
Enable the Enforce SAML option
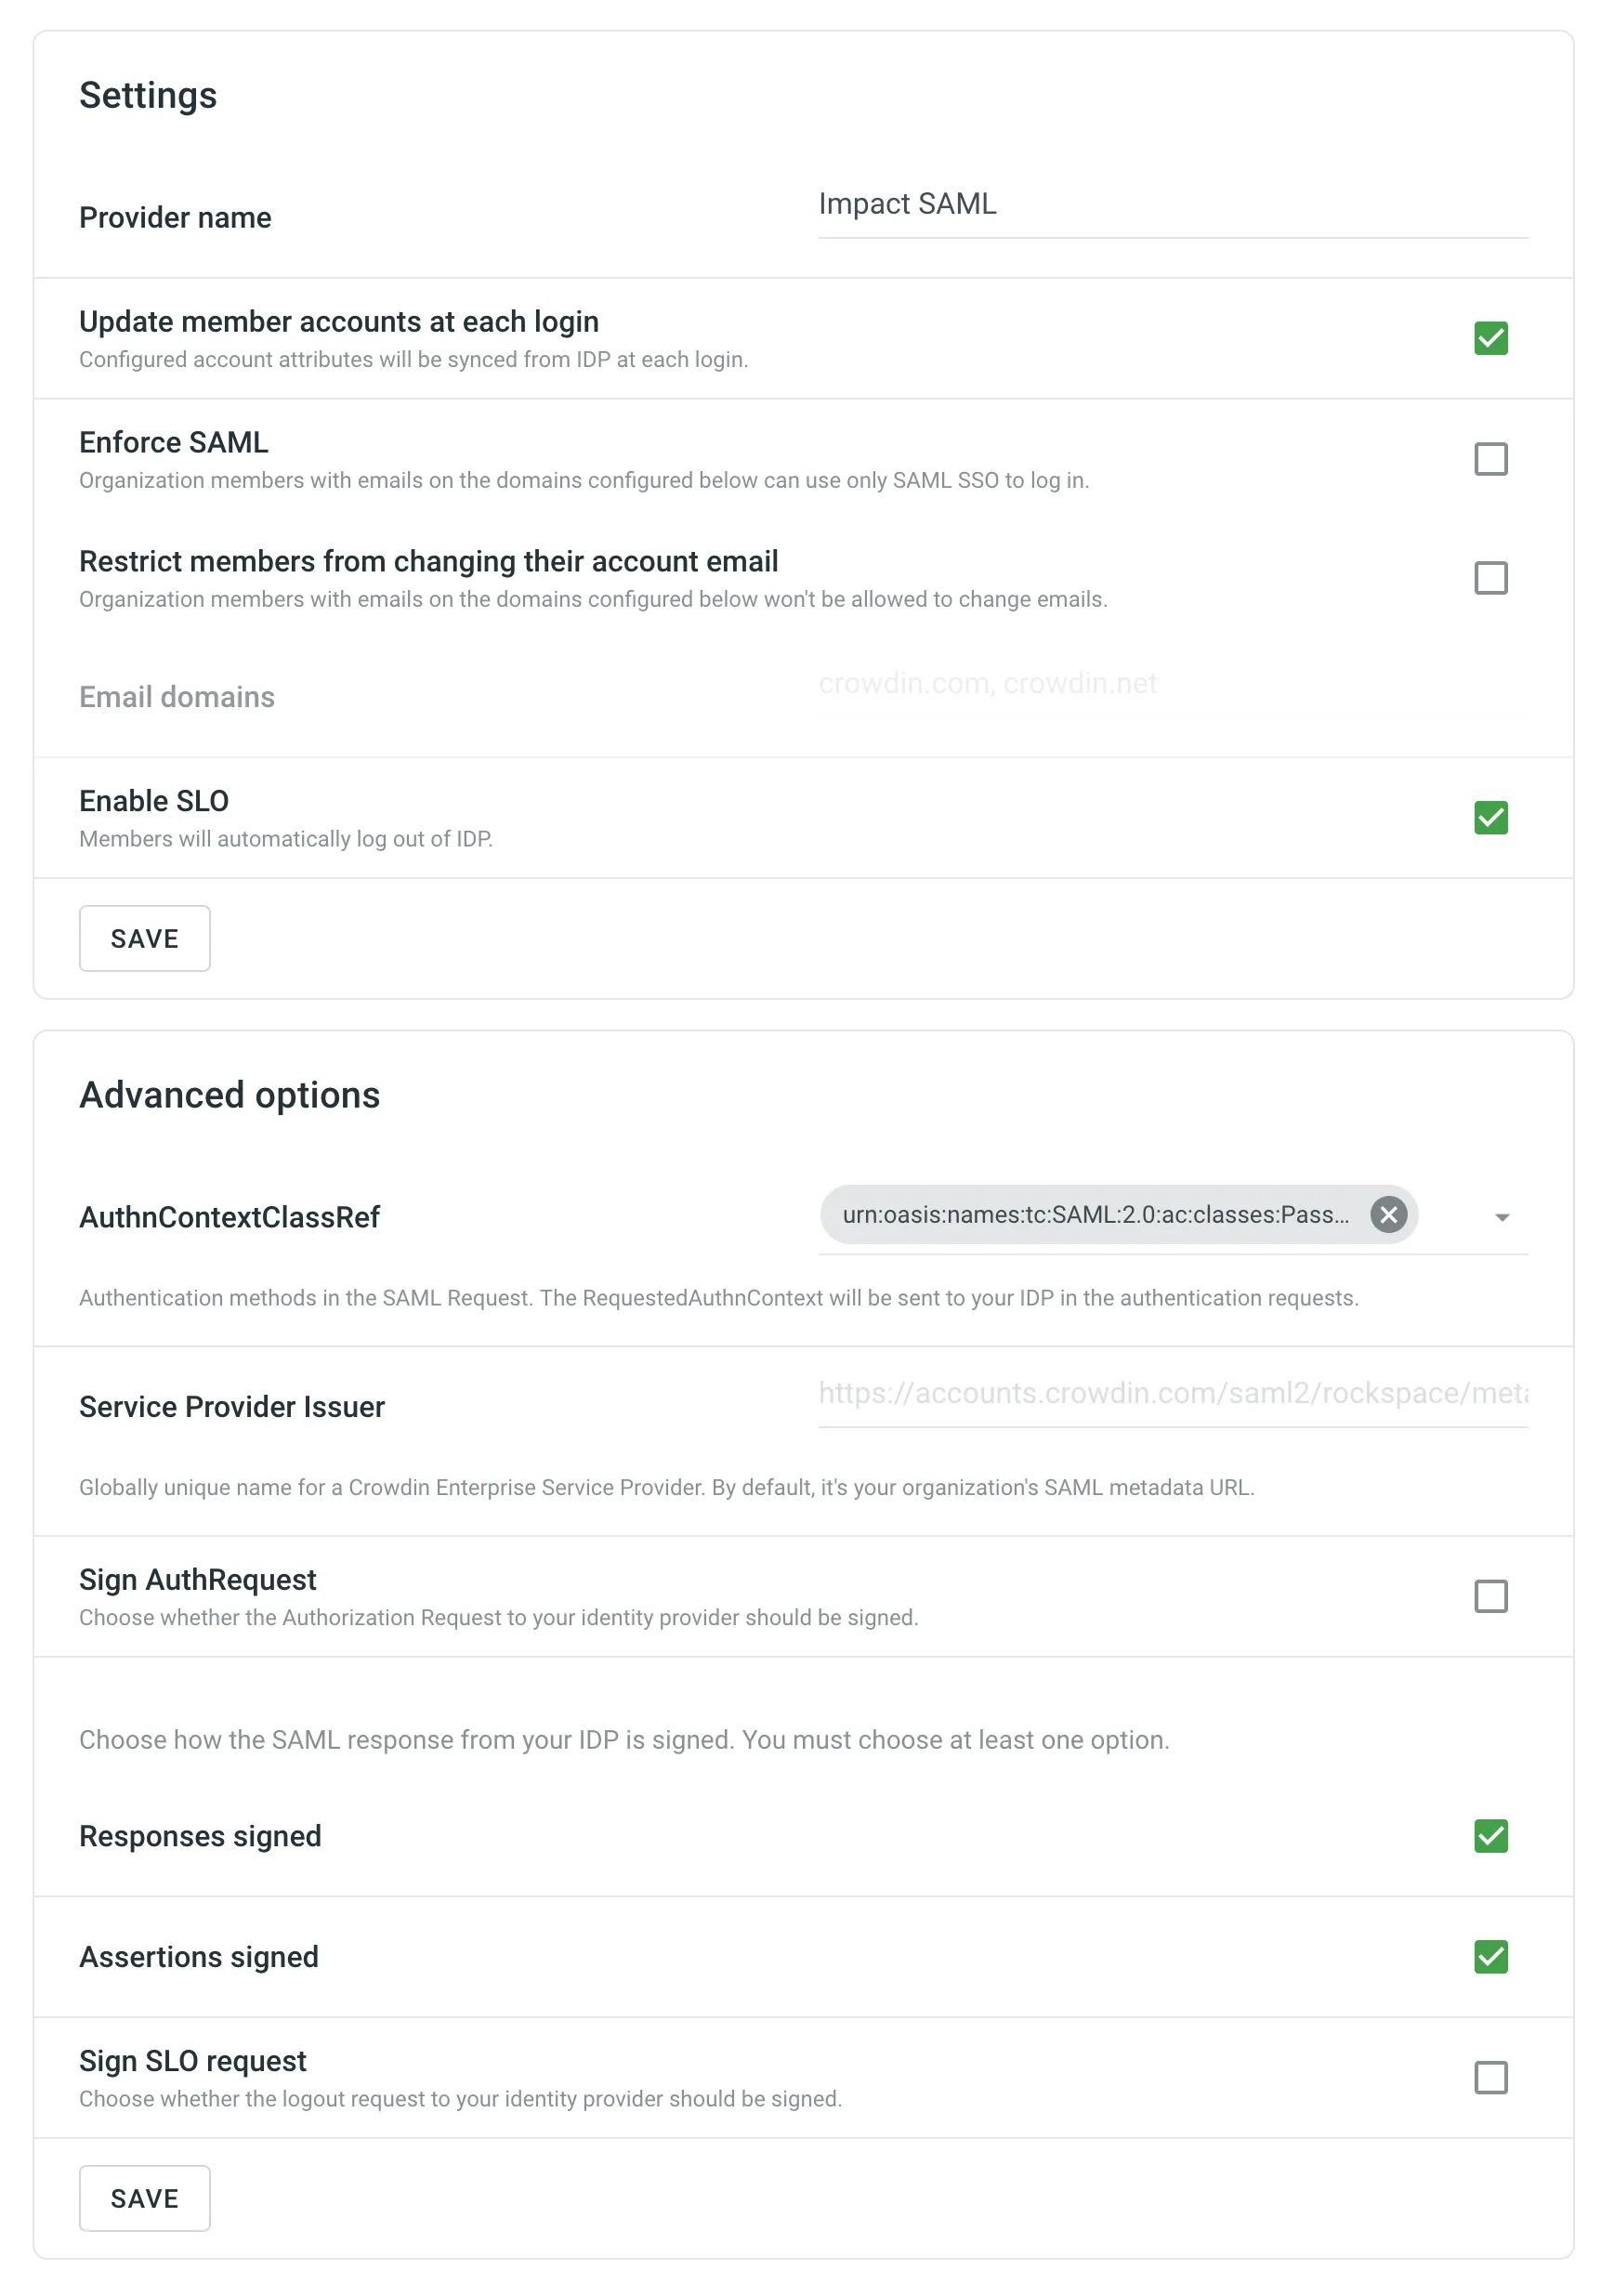[1491, 459]
